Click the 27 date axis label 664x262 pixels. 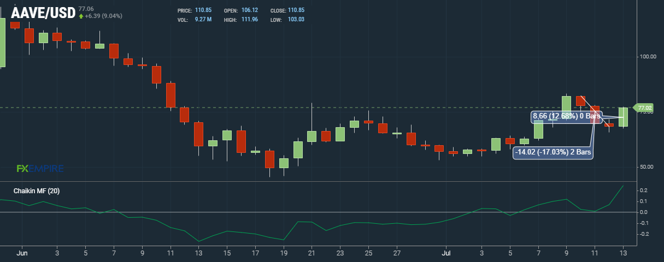(x=397, y=253)
